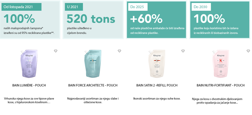252x115 pixels.
Task: Click heart icon beside Bain Nutri-Fortifiant pouch
Action: coord(248,51)
